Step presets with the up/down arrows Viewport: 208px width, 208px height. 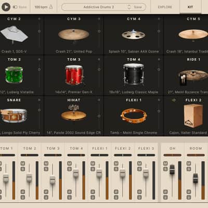(x=129, y=7)
